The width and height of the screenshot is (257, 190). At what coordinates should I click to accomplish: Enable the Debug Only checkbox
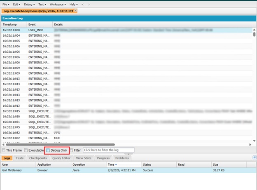48,150
